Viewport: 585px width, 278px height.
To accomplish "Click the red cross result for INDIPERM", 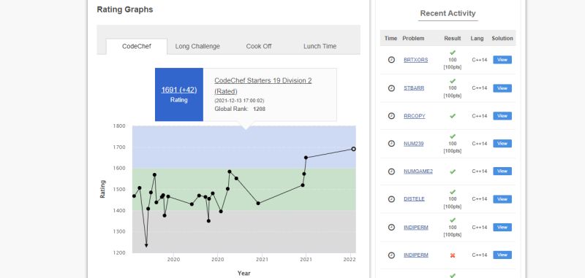I will click(453, 255).
